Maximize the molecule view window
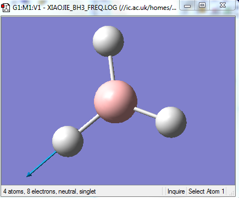 coord(202,5)
